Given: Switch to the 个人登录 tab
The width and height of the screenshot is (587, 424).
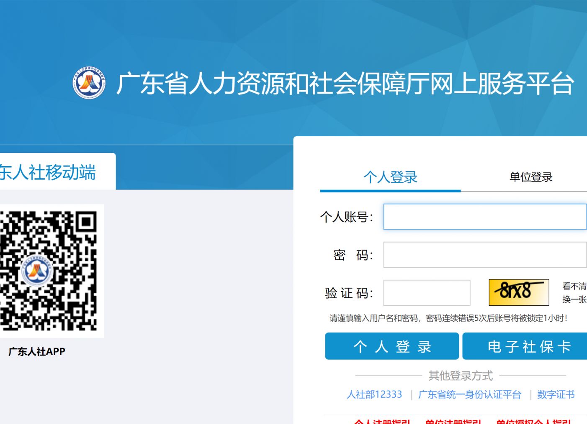Looking at the screenshot, I should (390, 177).
